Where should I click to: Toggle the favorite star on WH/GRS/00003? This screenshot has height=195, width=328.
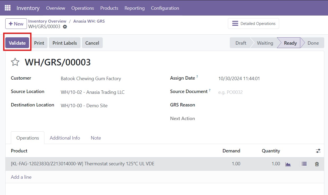click(15, 62)
